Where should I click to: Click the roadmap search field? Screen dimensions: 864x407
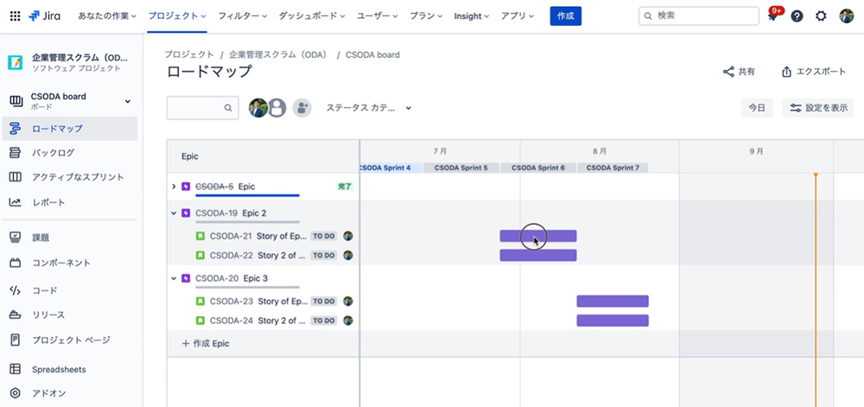point(195,108)
